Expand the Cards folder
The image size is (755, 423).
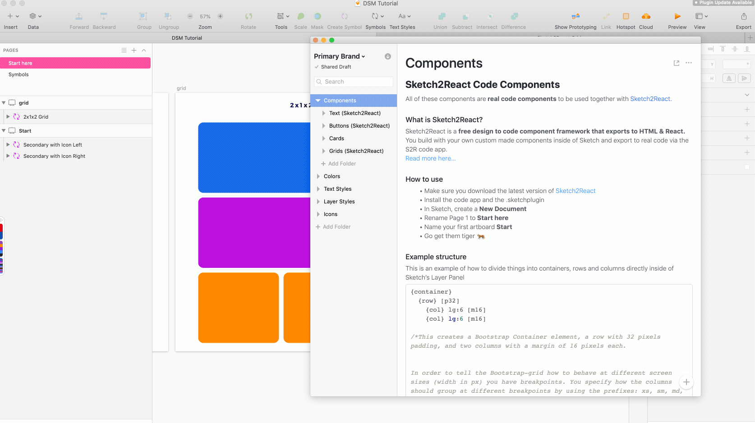[323, 138]
